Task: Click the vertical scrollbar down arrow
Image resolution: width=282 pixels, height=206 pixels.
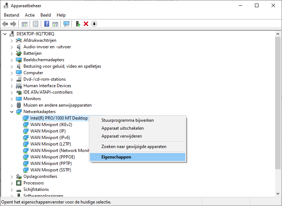Action: (x=278, y=195)
